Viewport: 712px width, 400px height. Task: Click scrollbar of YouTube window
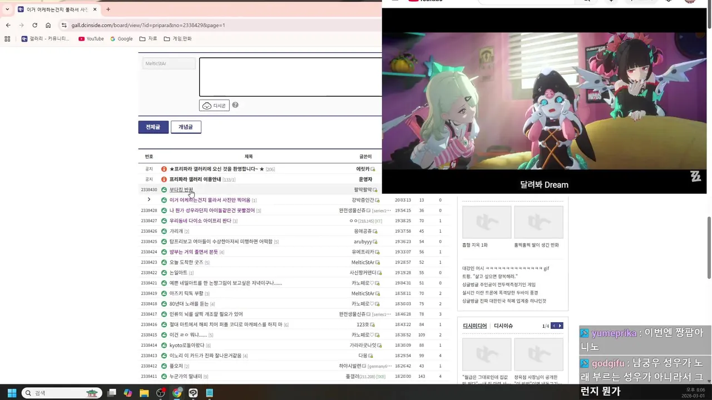[x=709, y=16]
